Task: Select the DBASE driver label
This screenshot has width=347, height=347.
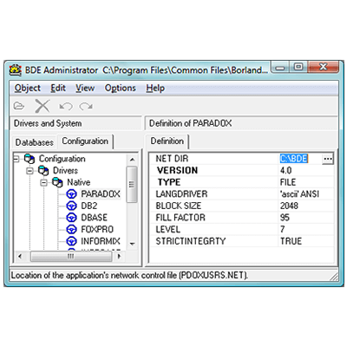Action: tap(94, 218)
